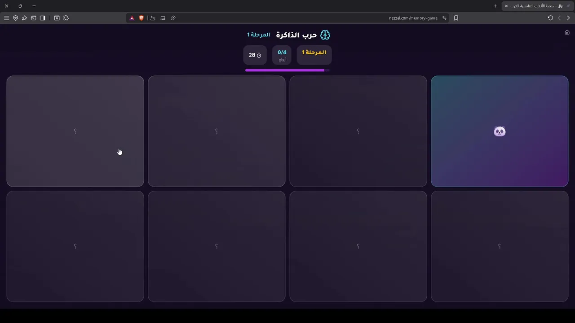Minimize the browser window

click(x=34, y=6)
